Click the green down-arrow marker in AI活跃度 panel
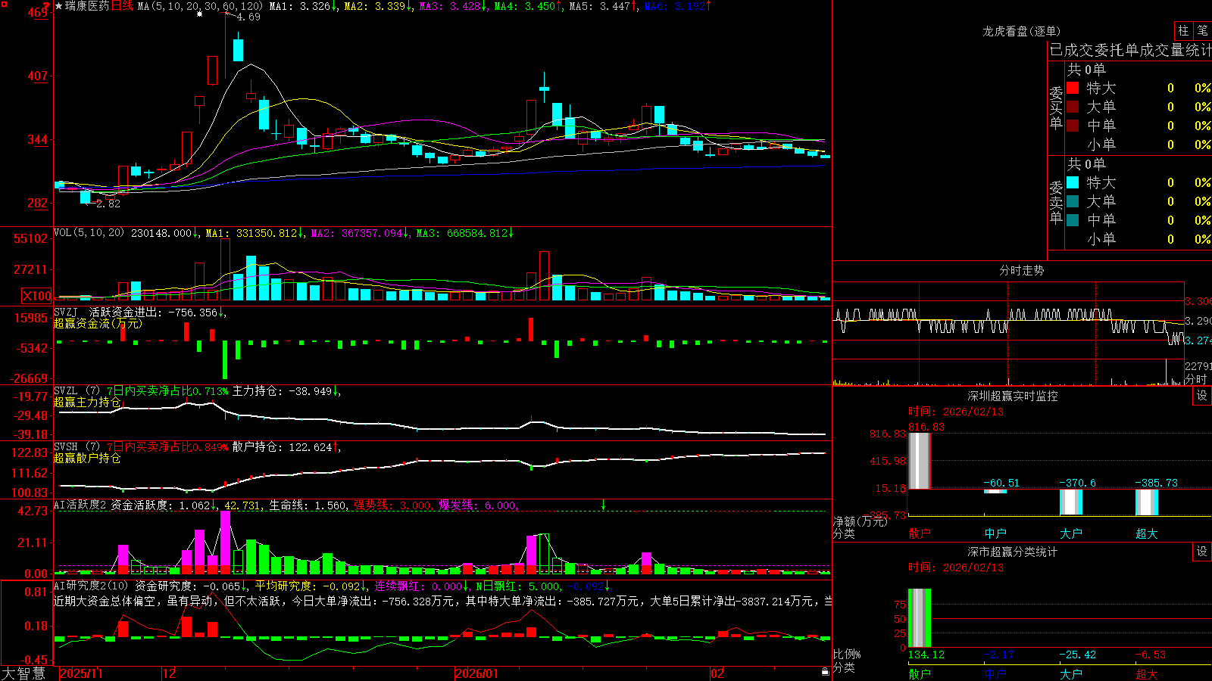Viewport: 1212px width, 681px height. tap(603, 504)
